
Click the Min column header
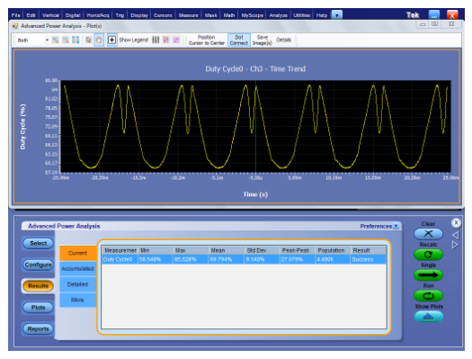click(156, 250)
